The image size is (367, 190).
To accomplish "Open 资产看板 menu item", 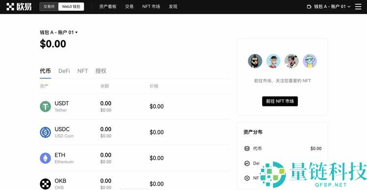I will point(108,6).
